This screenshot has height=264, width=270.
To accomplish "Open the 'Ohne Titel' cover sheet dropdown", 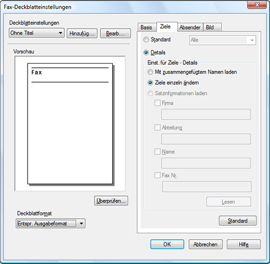I will (x=37, y=33).
